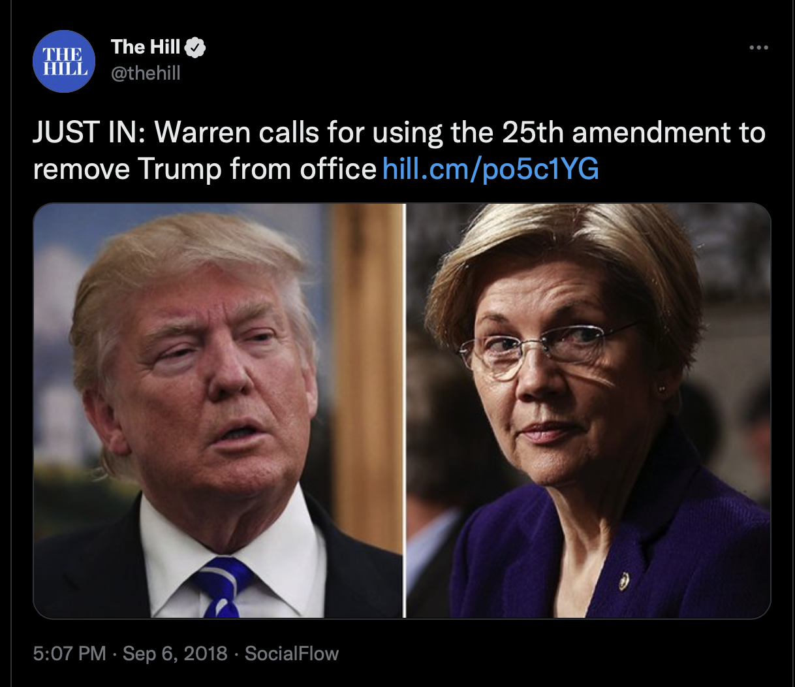Open the SocialFlow source label
Viewport: 795px width, 687px height.
coord(292,653)
